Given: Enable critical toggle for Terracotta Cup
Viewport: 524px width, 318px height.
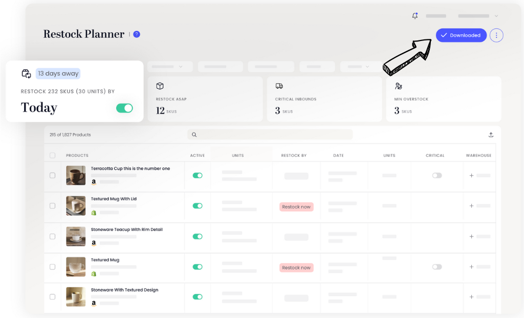Looking at the screenshot, I should 436,176.
